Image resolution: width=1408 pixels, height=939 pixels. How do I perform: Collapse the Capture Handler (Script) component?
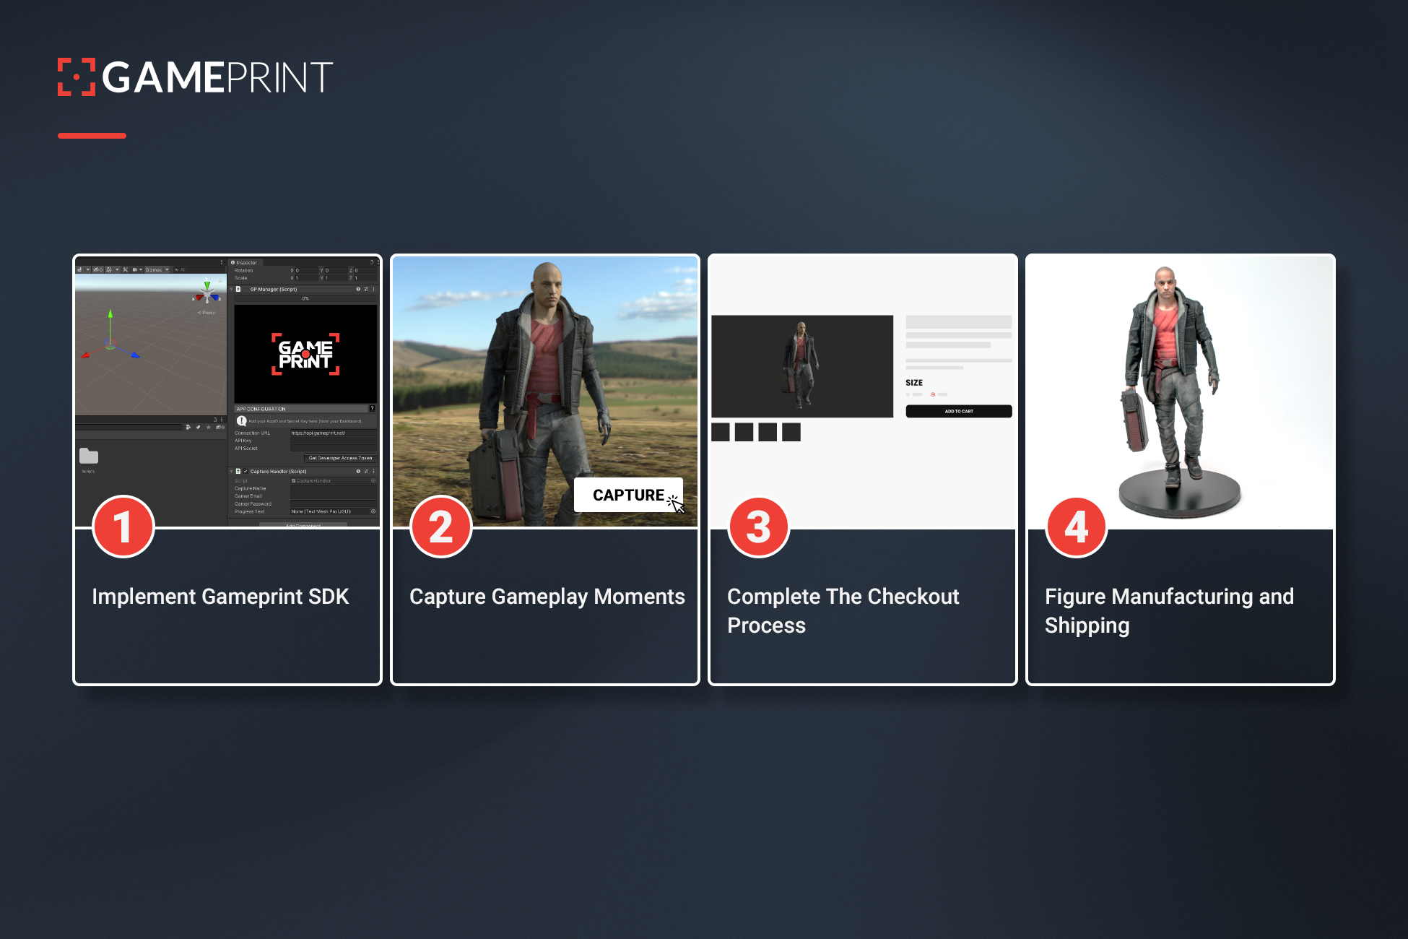[x=232, y=471]
